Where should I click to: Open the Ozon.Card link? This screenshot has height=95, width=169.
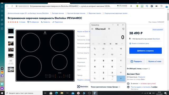tap(156, 39)
